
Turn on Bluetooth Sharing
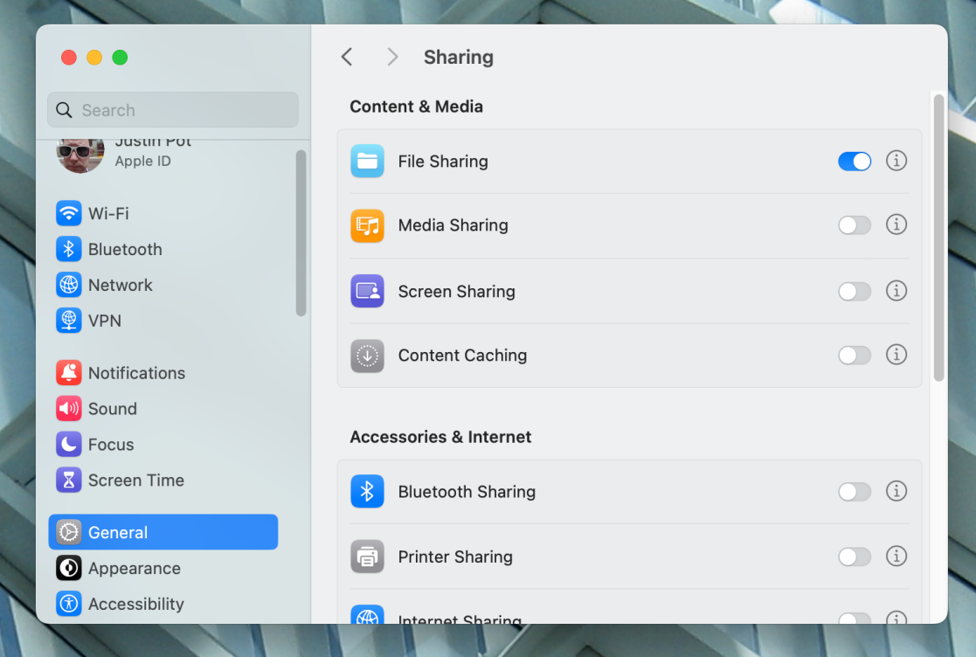(855, 491)
